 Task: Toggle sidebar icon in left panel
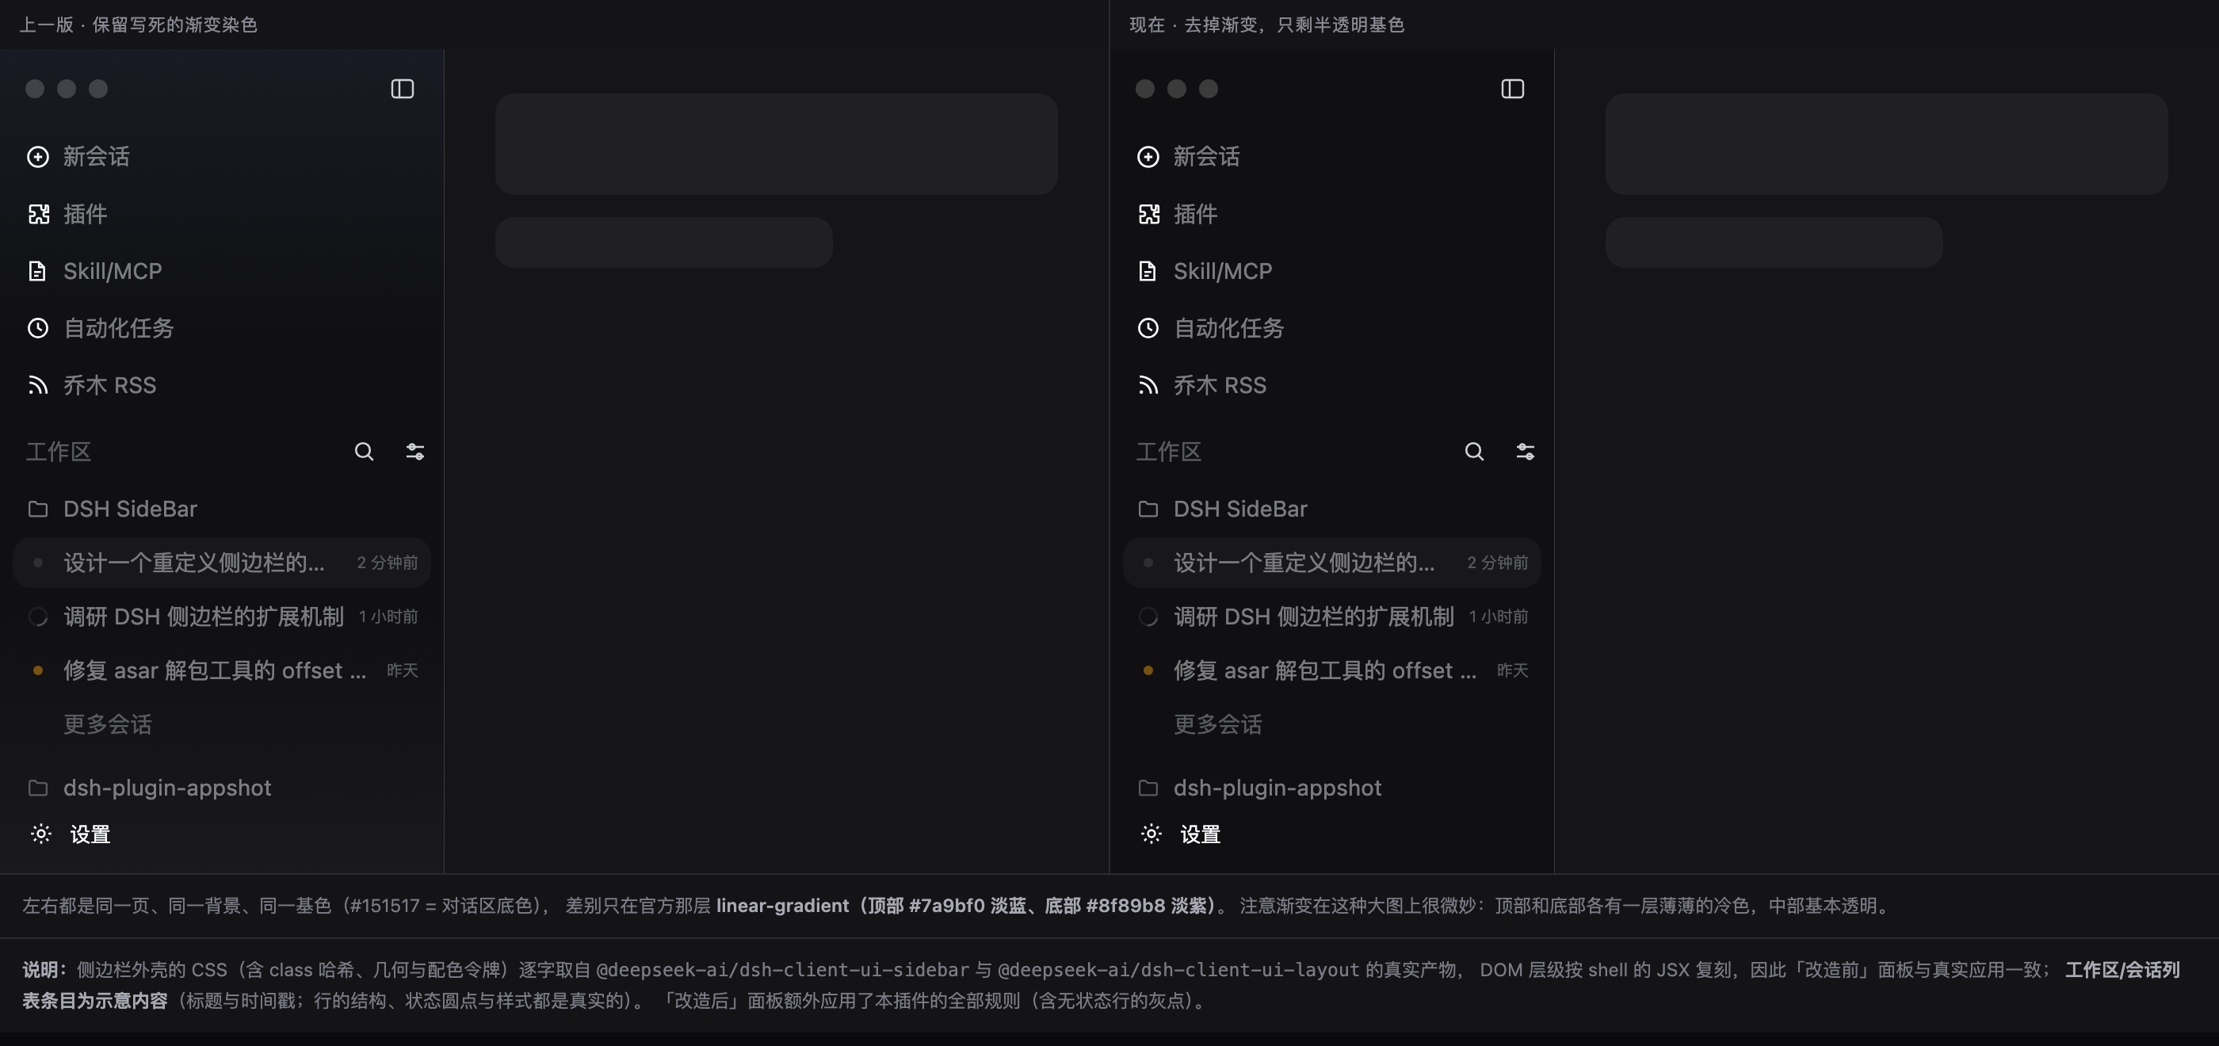pos(403,89)
